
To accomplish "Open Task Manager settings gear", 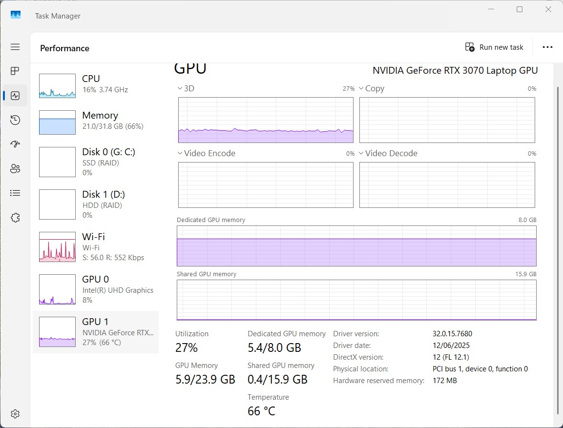I will (x=15, y=414).
